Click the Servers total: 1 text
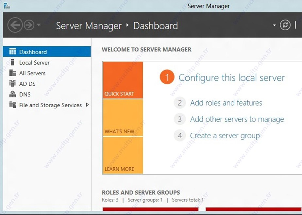This screenshot has width=302, height=215. tap(188, 200)
